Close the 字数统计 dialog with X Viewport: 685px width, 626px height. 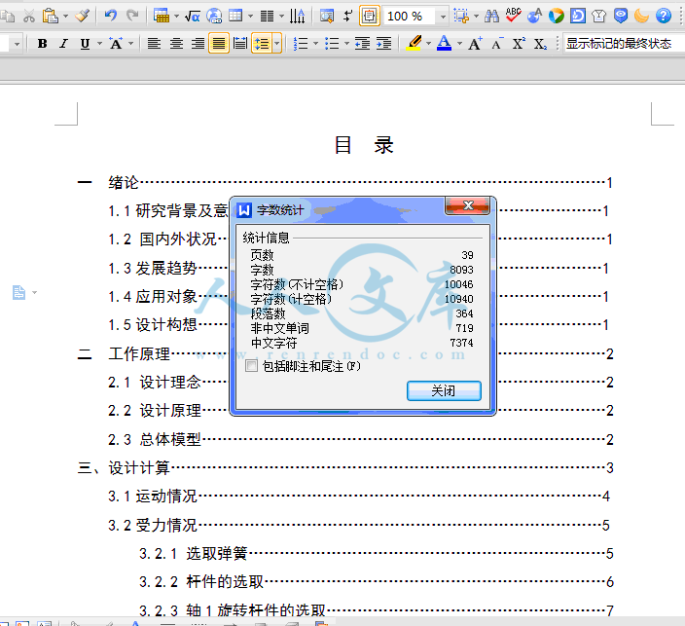[x=467, y=206]
